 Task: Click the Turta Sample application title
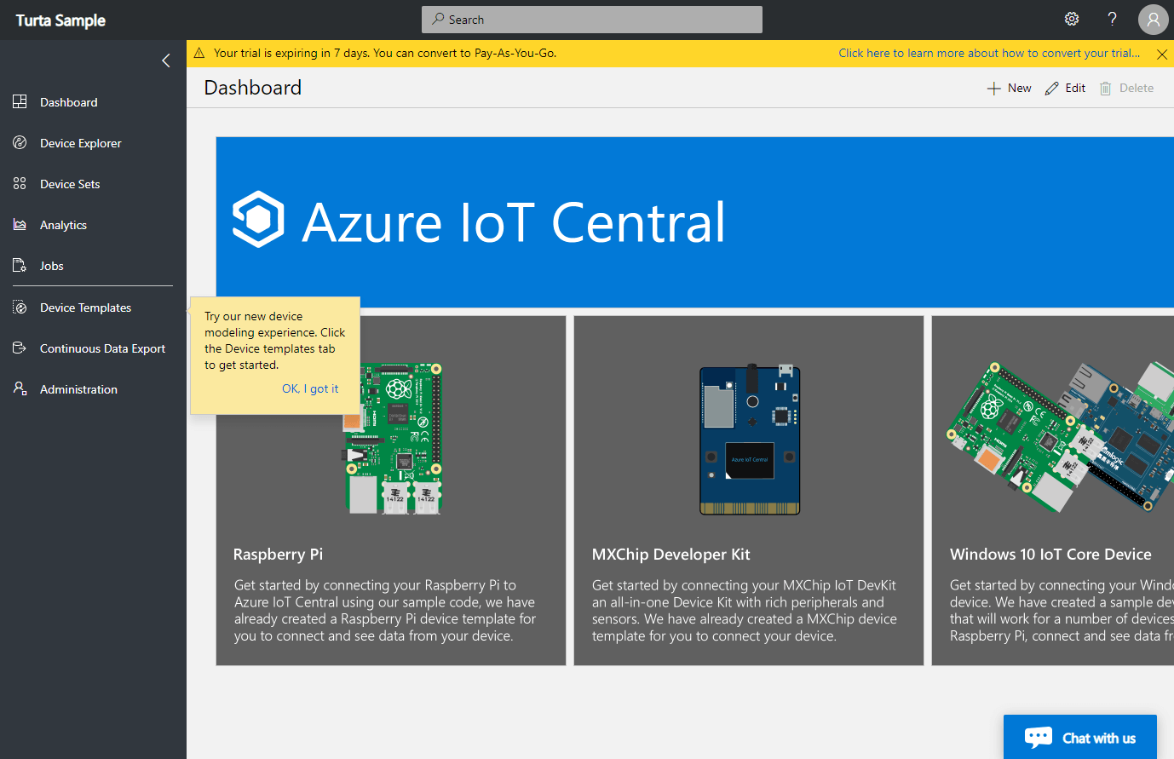click(x=60, y=20)
